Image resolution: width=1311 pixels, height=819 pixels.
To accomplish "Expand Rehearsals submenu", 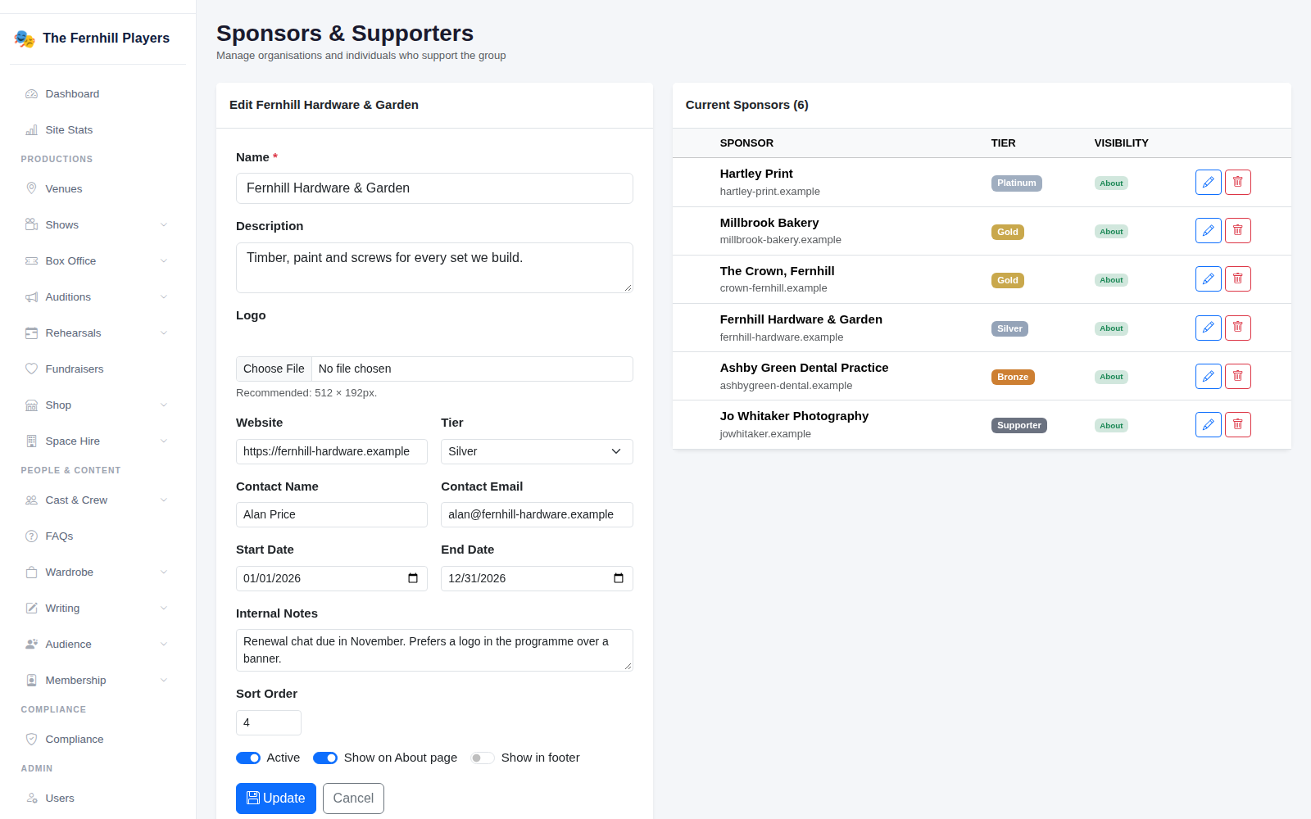I will coord(98,333).
